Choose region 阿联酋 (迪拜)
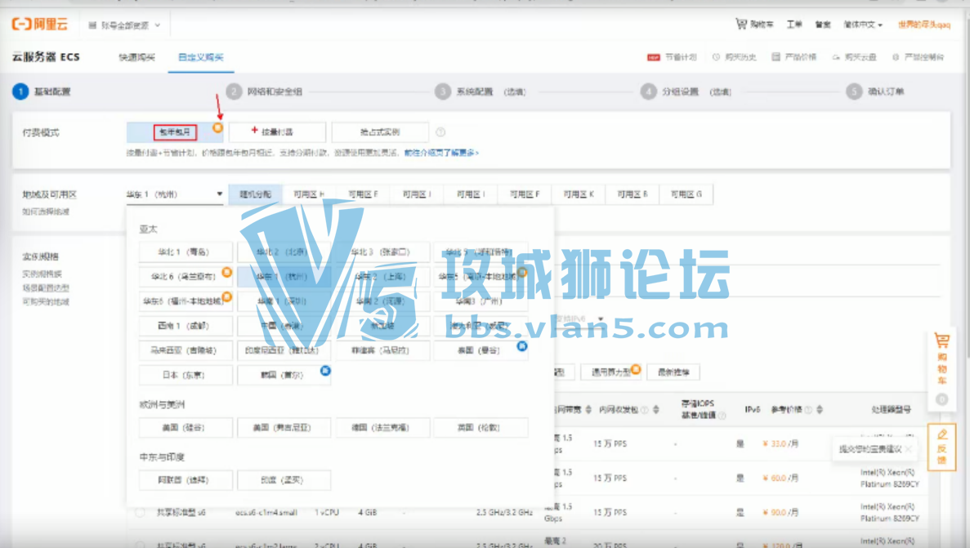The image size is (970, 548). [185, 480]
